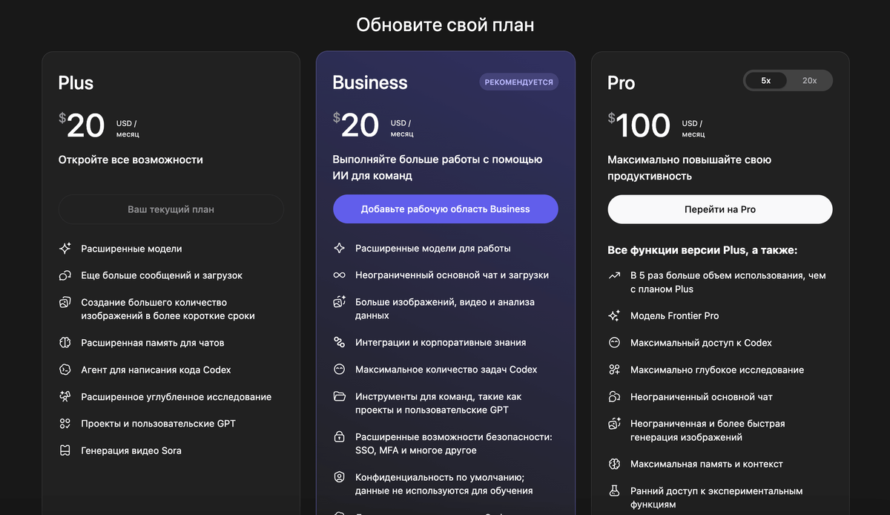
Task: Click 'Максимально глубокое исследование' text
Action: tap(717, 370)
